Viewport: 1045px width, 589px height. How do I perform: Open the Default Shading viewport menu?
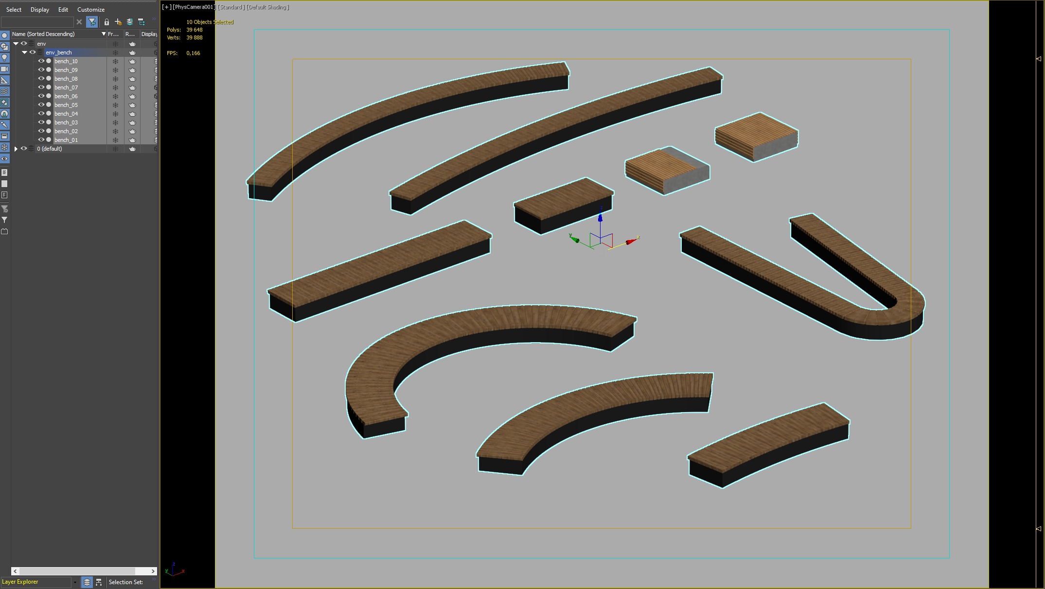267,7
